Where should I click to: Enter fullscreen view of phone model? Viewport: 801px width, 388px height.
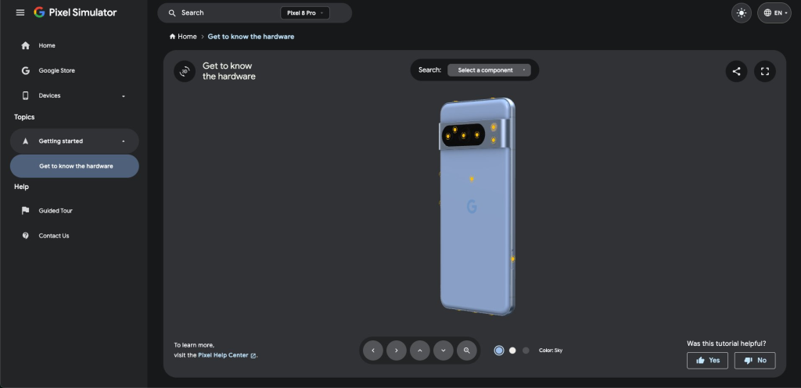pos(765,71)
